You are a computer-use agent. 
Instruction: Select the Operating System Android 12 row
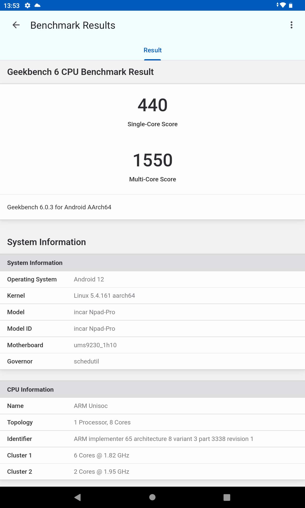click(x=152, y=279)
